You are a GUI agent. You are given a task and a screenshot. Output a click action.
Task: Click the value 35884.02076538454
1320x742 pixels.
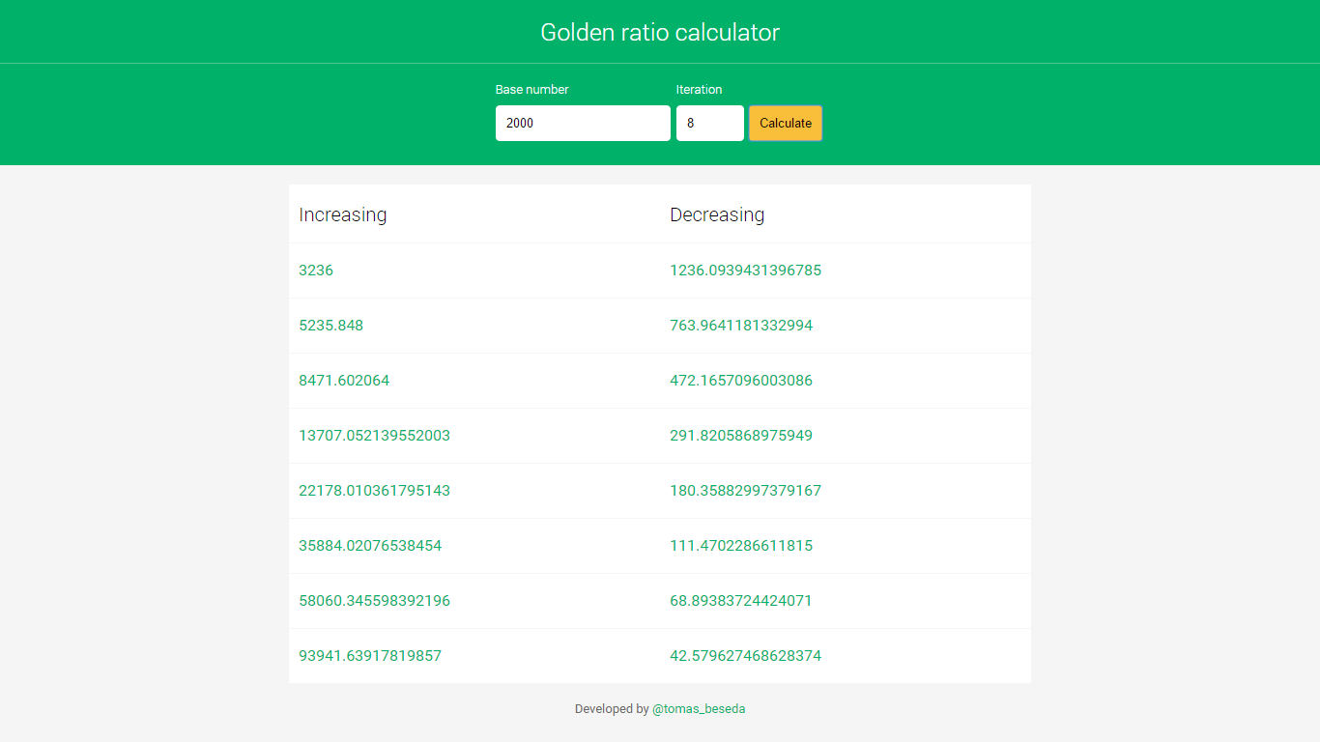coord(370,546)
